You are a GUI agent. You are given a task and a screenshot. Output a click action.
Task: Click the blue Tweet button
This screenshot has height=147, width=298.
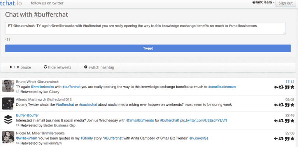tap(148, 48)
